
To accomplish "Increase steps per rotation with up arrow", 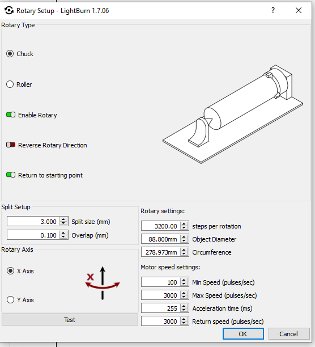I will [x=184, y=224].
